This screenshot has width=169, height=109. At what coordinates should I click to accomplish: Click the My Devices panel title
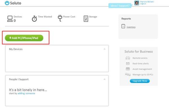16,49
